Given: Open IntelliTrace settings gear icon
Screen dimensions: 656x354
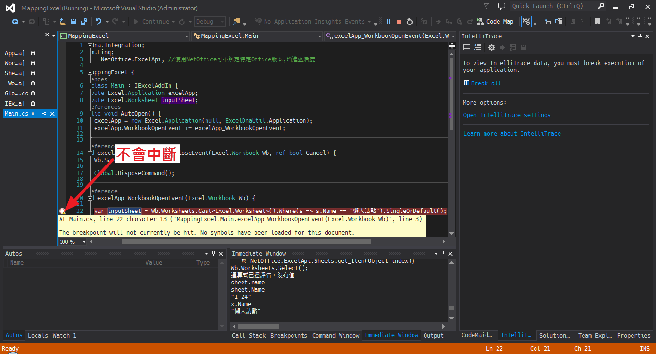Looking at the screenshot, I should point(491,47).
